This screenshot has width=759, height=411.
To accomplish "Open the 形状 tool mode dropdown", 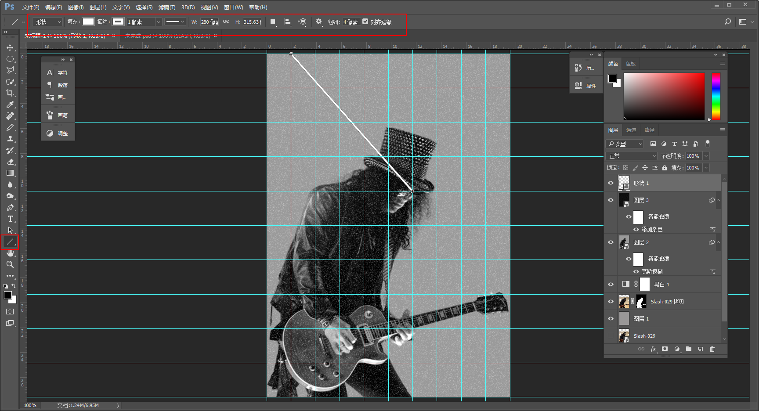I will 48,22.
